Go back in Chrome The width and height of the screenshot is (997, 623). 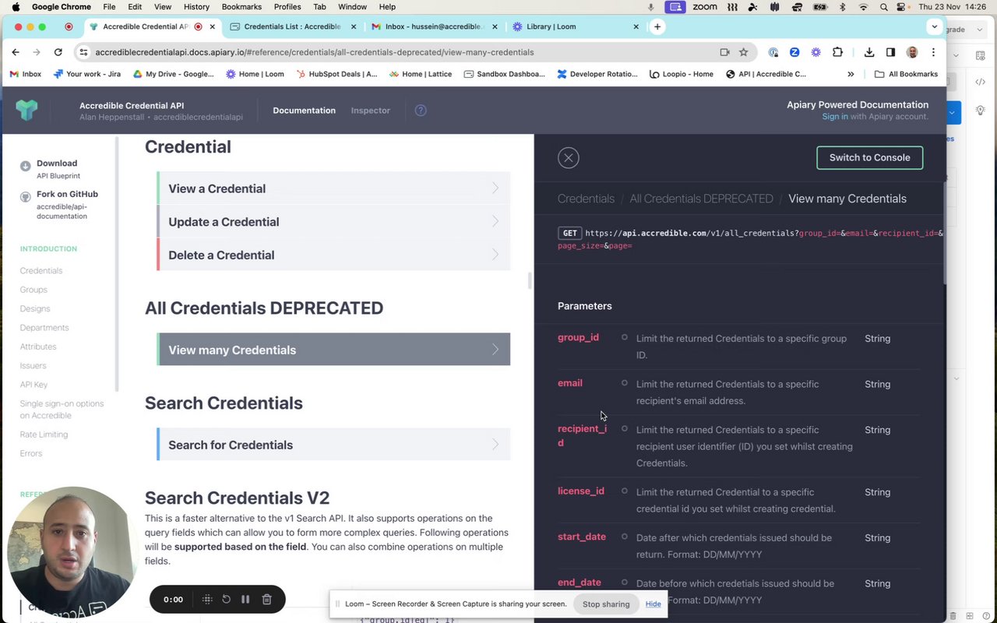tap(16, 52)
